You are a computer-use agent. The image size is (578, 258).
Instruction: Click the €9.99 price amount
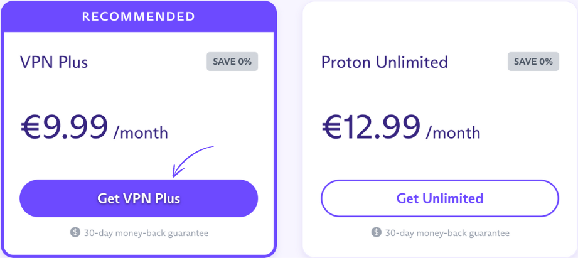[64, 127]
